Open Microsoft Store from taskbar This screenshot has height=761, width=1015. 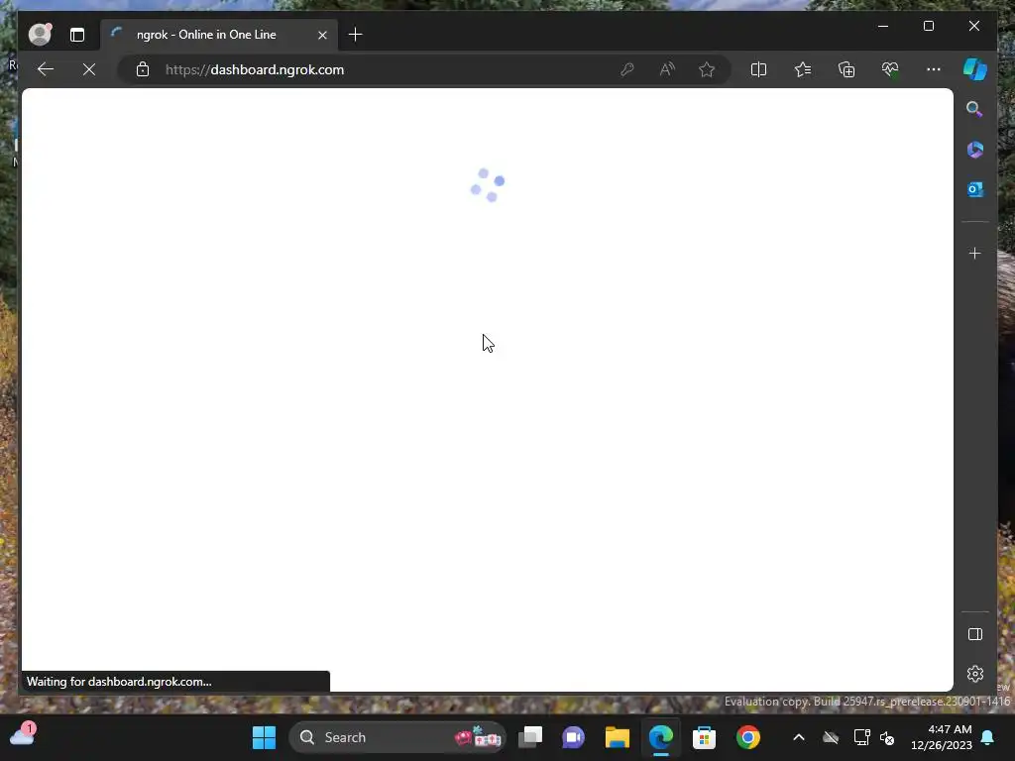pyautogui.click(x=705, y=737)
